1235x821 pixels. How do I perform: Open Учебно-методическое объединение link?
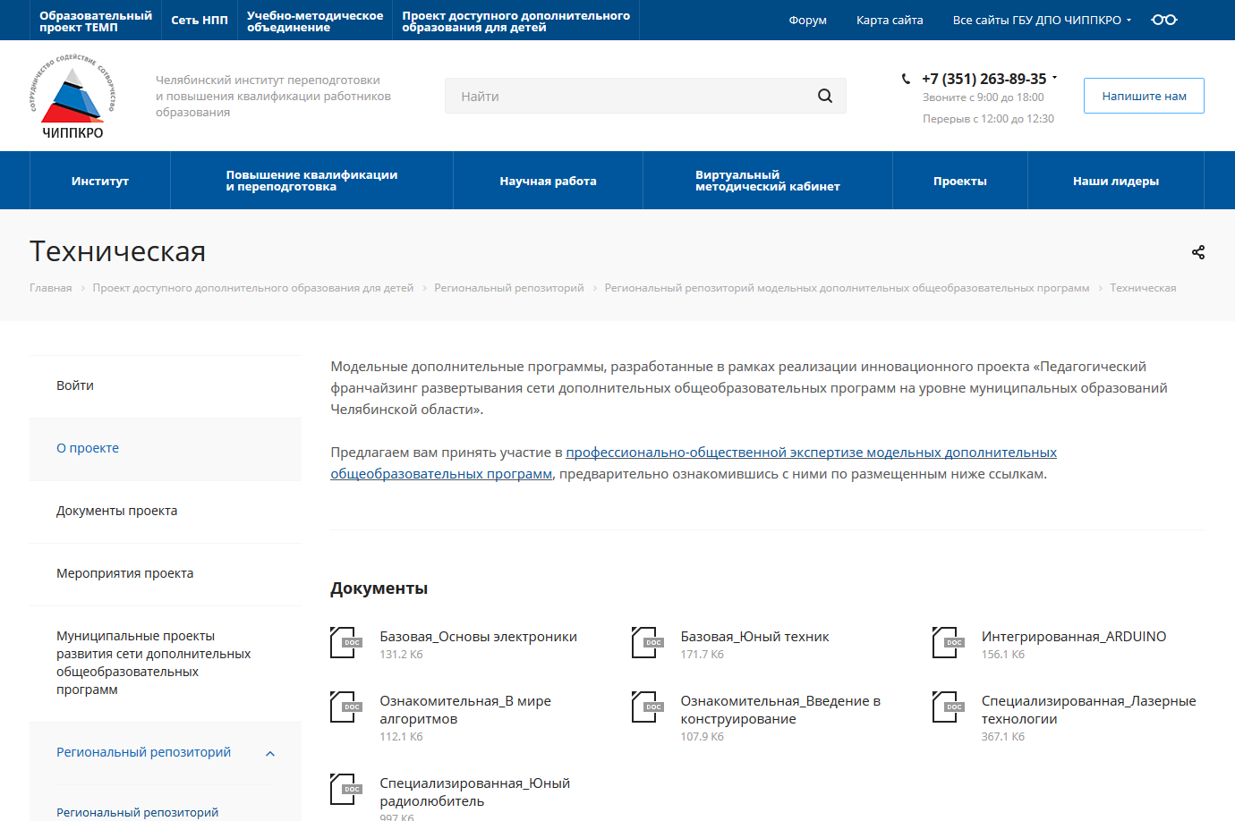315,21
